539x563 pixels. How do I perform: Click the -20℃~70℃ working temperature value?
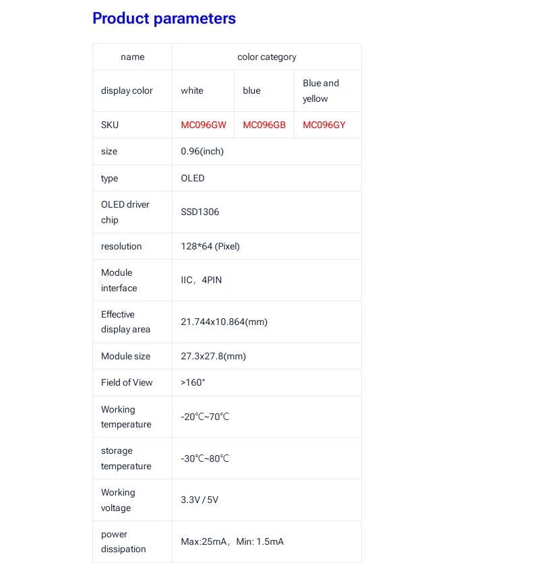205,417
